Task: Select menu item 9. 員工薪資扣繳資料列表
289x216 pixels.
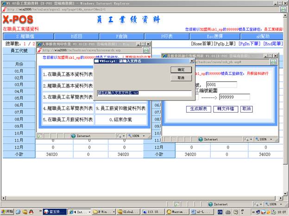Action: click(121, 108)
